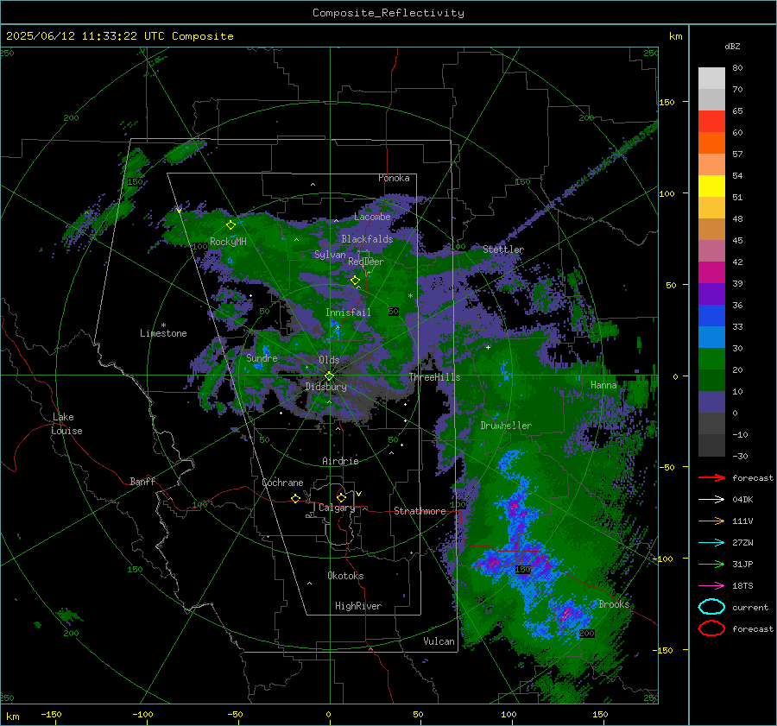777x726 pixels.
Task: Click the yellow diamond marker above RockyMH
Action: 231,225
